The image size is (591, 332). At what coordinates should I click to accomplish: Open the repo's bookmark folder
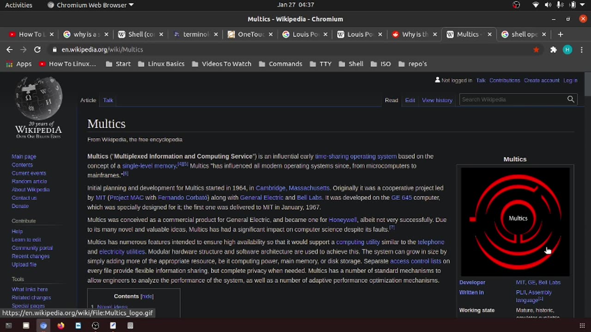(412, 64)
